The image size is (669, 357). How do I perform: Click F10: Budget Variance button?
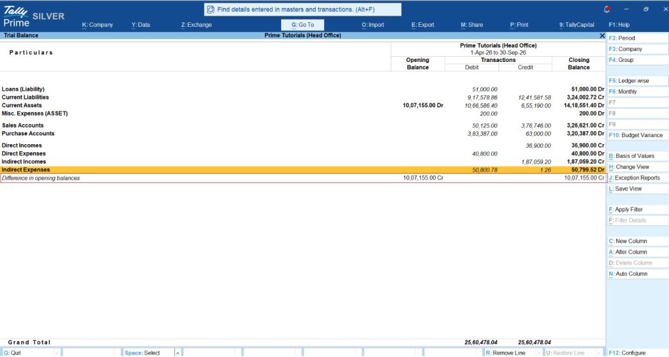638,135
